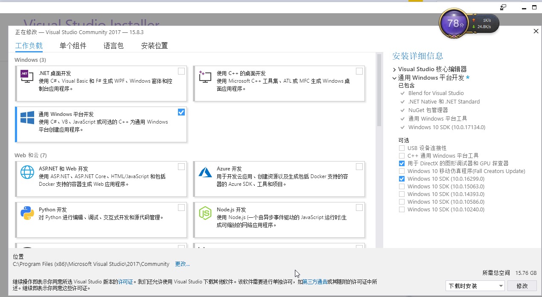Check the 使用 C++ 的桌面开发 checkbox
The image size is (542, 297).
359,71
